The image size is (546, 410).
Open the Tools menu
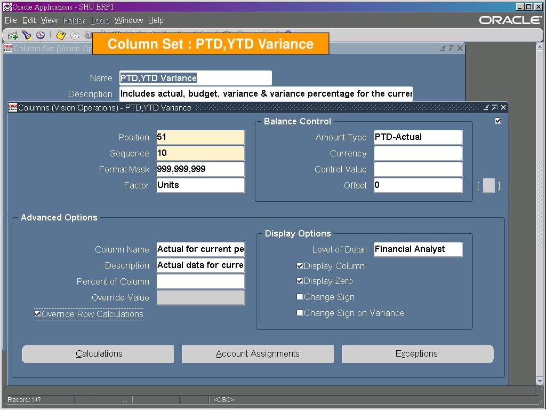point(100,21)
